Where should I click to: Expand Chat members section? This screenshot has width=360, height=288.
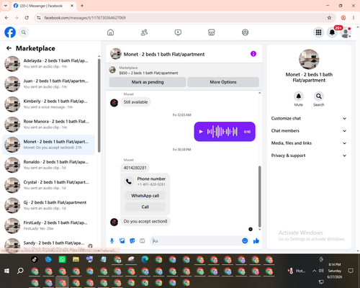(x=309, y=131)
